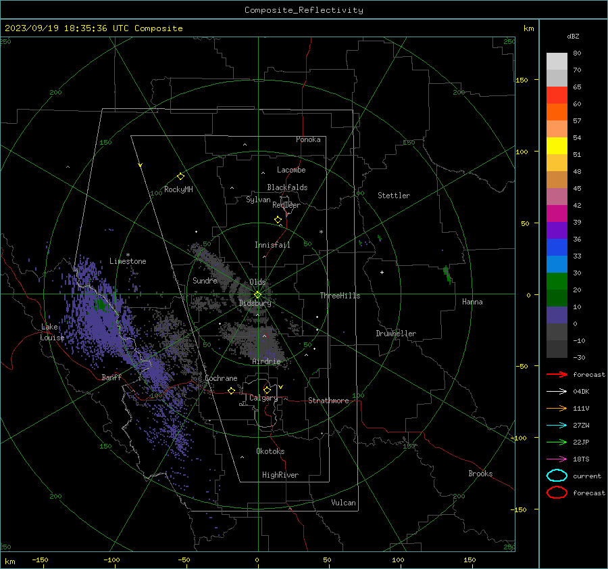This screenshot has width=608, height=569.
Task: Click the Brooks label
Action: (480, 474)
